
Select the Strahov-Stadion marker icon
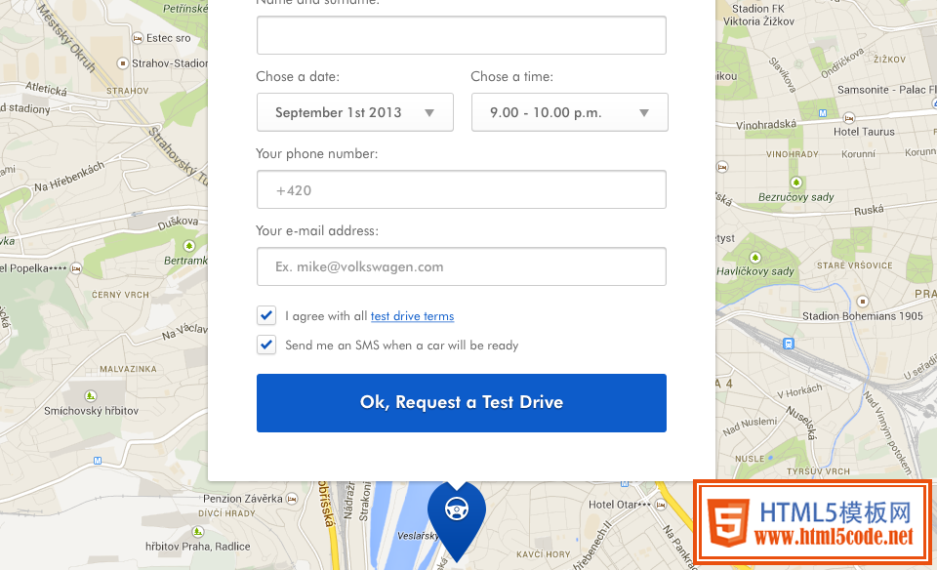(x=123, y=62)
